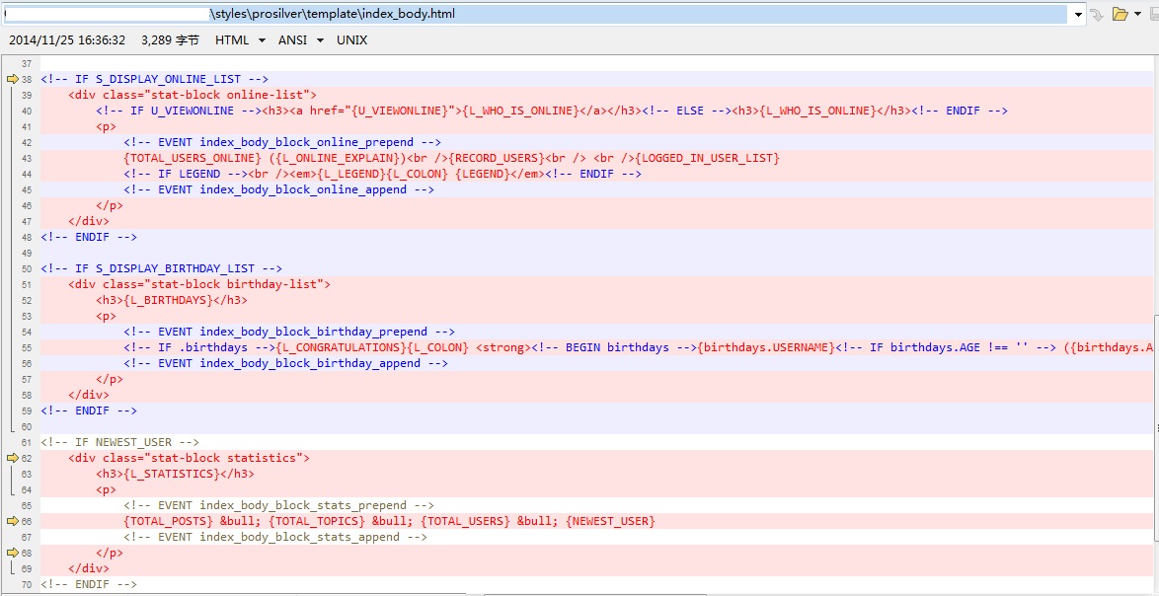The height and width of the screenshot is (596, 1159).
Task: Click the TOTAL_POSTS bullet line 66
Action: [x=390, y=521]
